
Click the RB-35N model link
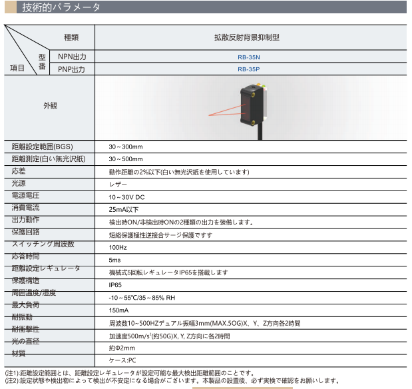tap(248, 57)
